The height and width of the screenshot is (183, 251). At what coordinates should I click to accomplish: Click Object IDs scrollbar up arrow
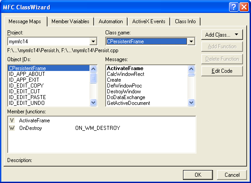tap(93, 69)
